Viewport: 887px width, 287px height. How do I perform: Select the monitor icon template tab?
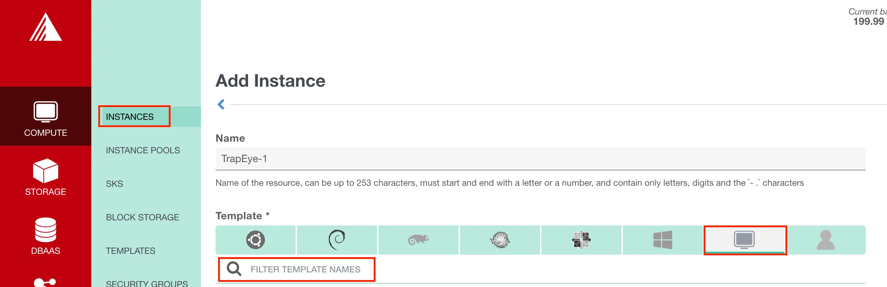click(x=745, y=240)
